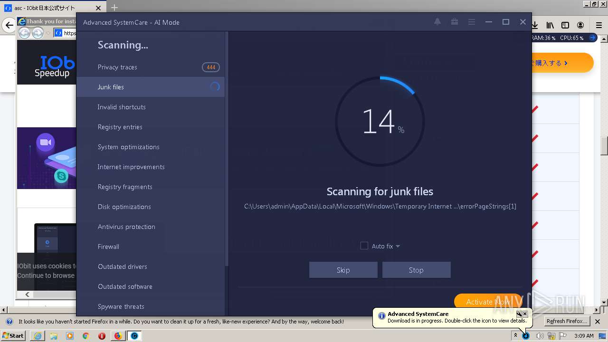Open the Advanced SystemCare hamburger menu

coord(472,22)
